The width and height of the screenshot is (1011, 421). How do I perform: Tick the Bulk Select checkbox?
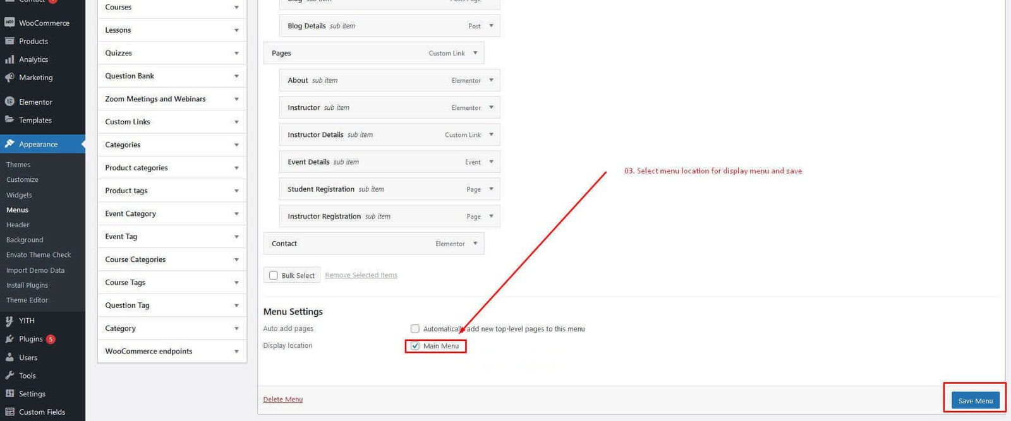coord(274,275)
